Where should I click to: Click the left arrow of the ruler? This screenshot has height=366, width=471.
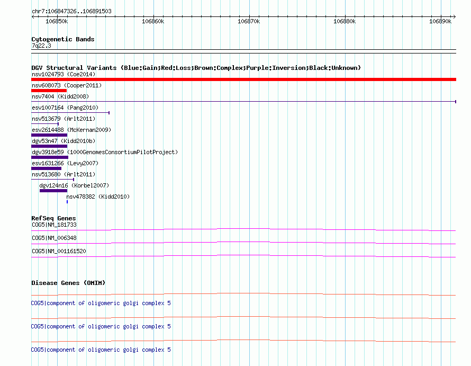[33, 17]
